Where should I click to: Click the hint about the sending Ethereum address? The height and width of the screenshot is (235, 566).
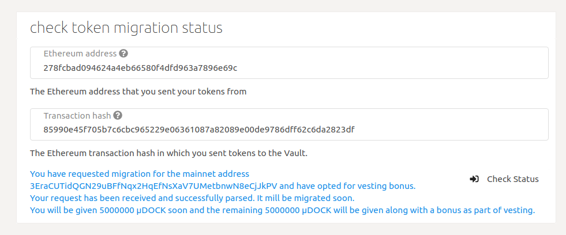[x=138, y=91]
